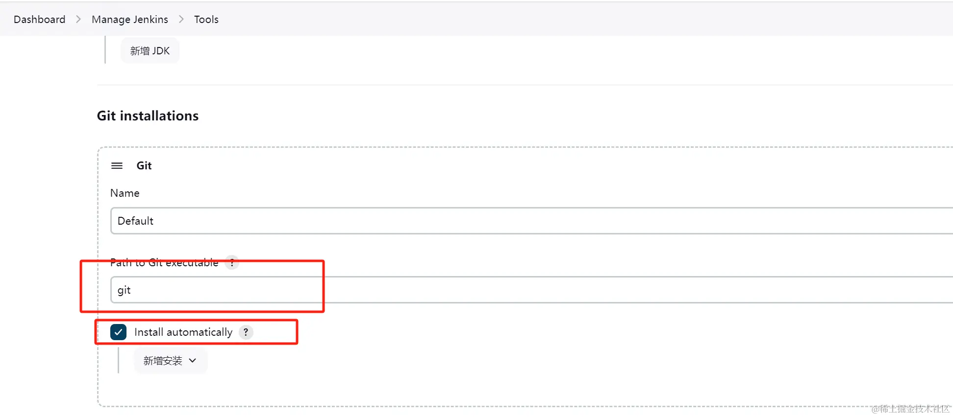Image resolution: width=953 pixels, height=417 pixels.
Task: Click the Path to Git executable label
Action: pos(164,263)
